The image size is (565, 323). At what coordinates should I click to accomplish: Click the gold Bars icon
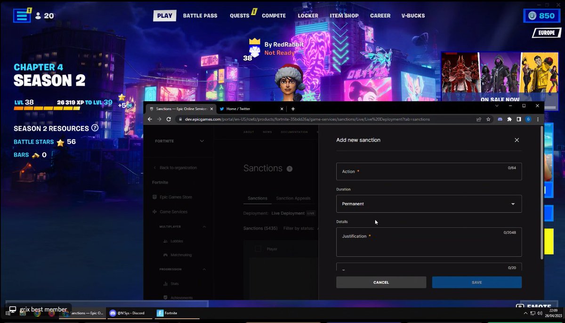pyautogui.click(x=36, y=155)
